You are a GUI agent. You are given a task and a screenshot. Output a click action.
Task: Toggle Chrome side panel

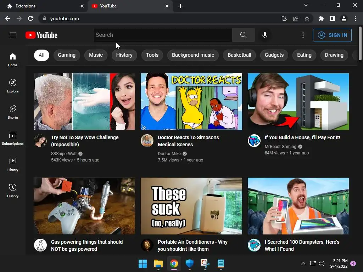(333, 18)
